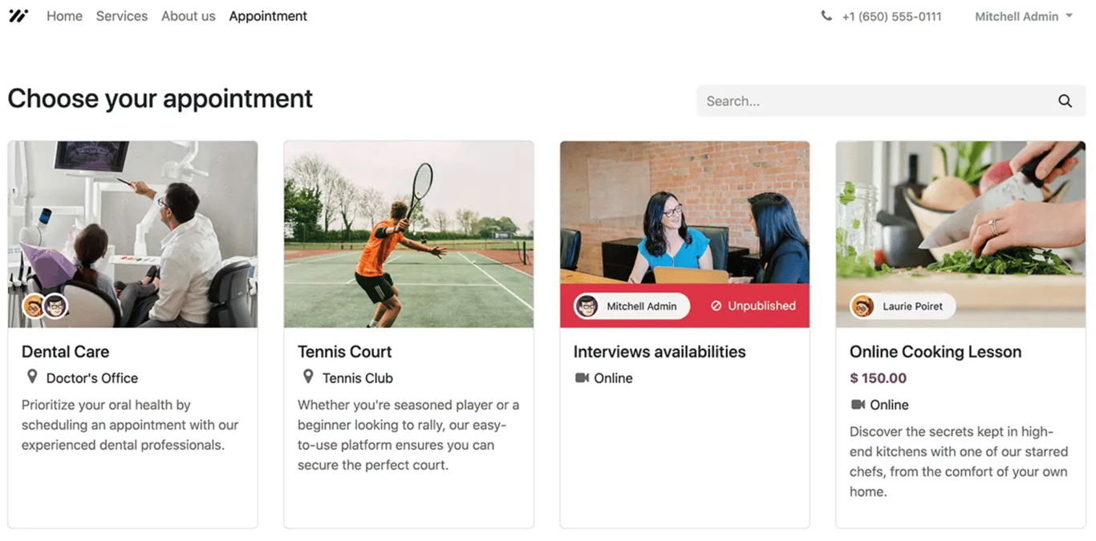1096x541 pixels.
Task: Click the search magnifier icon
Action: click(x=1065, y=101)
